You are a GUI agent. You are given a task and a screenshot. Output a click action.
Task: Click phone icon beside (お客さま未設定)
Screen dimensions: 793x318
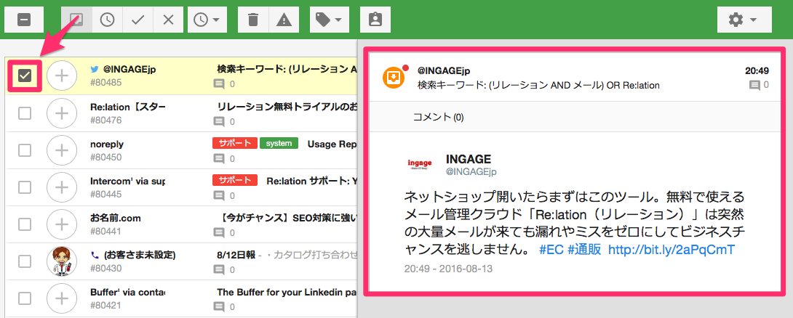(x=95, y=255)
